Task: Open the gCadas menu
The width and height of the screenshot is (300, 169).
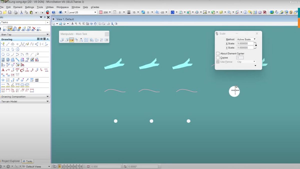Action: 95,7
